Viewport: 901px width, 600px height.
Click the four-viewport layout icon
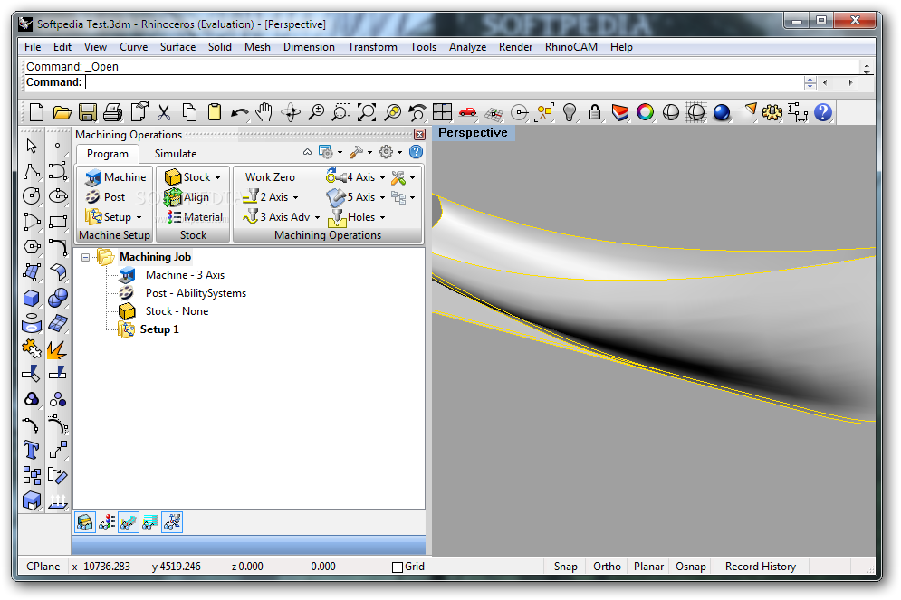[x=443, y=112]
